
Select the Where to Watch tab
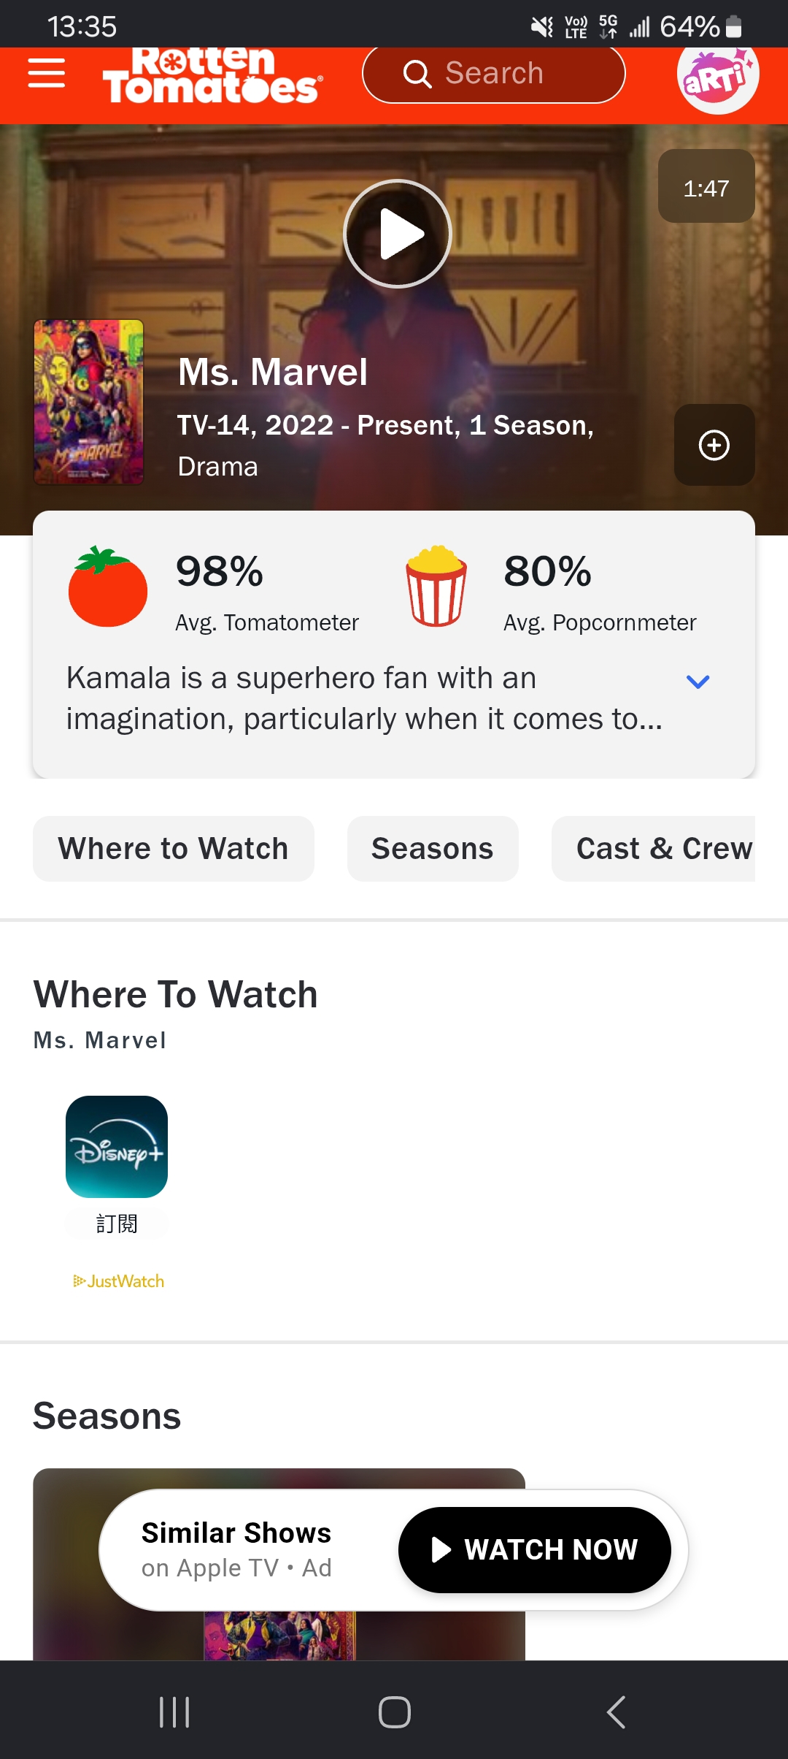coord(174,849)
